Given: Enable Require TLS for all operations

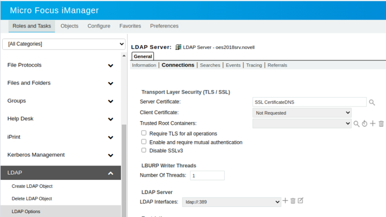Looking at the screenshot, I should (x=144, y=133).
